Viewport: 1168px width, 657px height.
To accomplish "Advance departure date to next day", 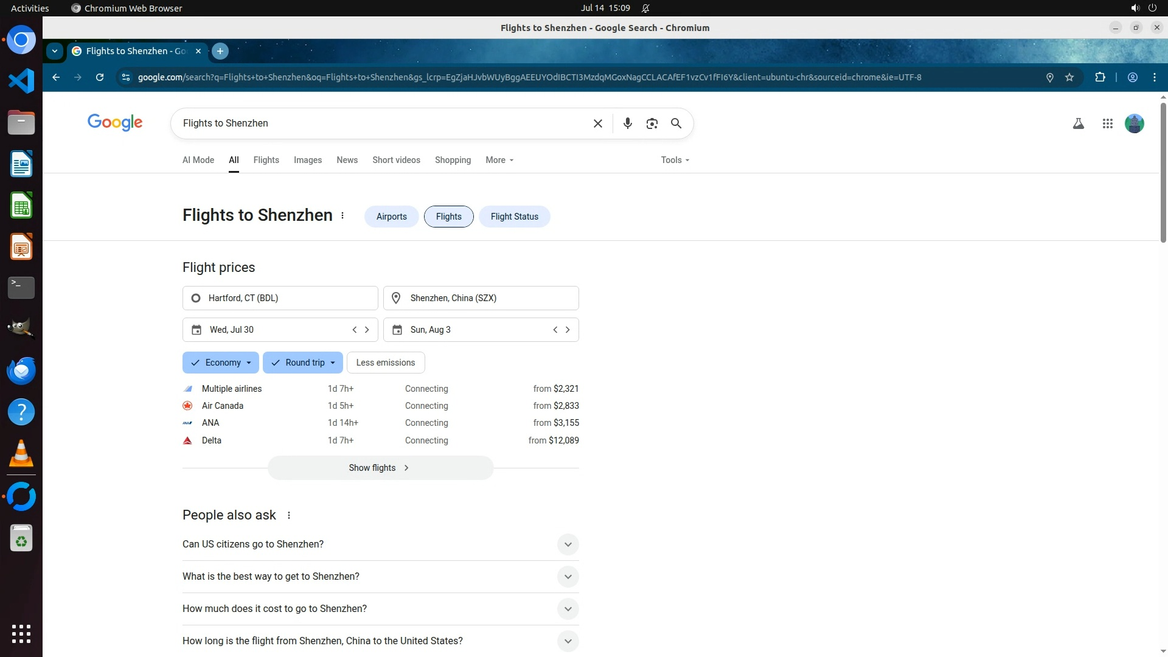I will (367, 330).
